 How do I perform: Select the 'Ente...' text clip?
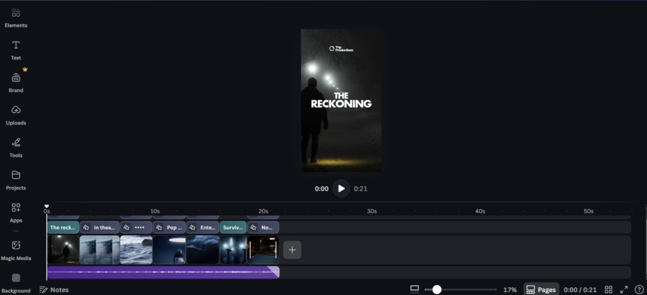coord(203,227)
